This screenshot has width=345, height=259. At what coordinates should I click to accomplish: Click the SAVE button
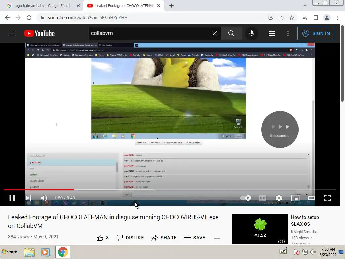tap(194, 238)
